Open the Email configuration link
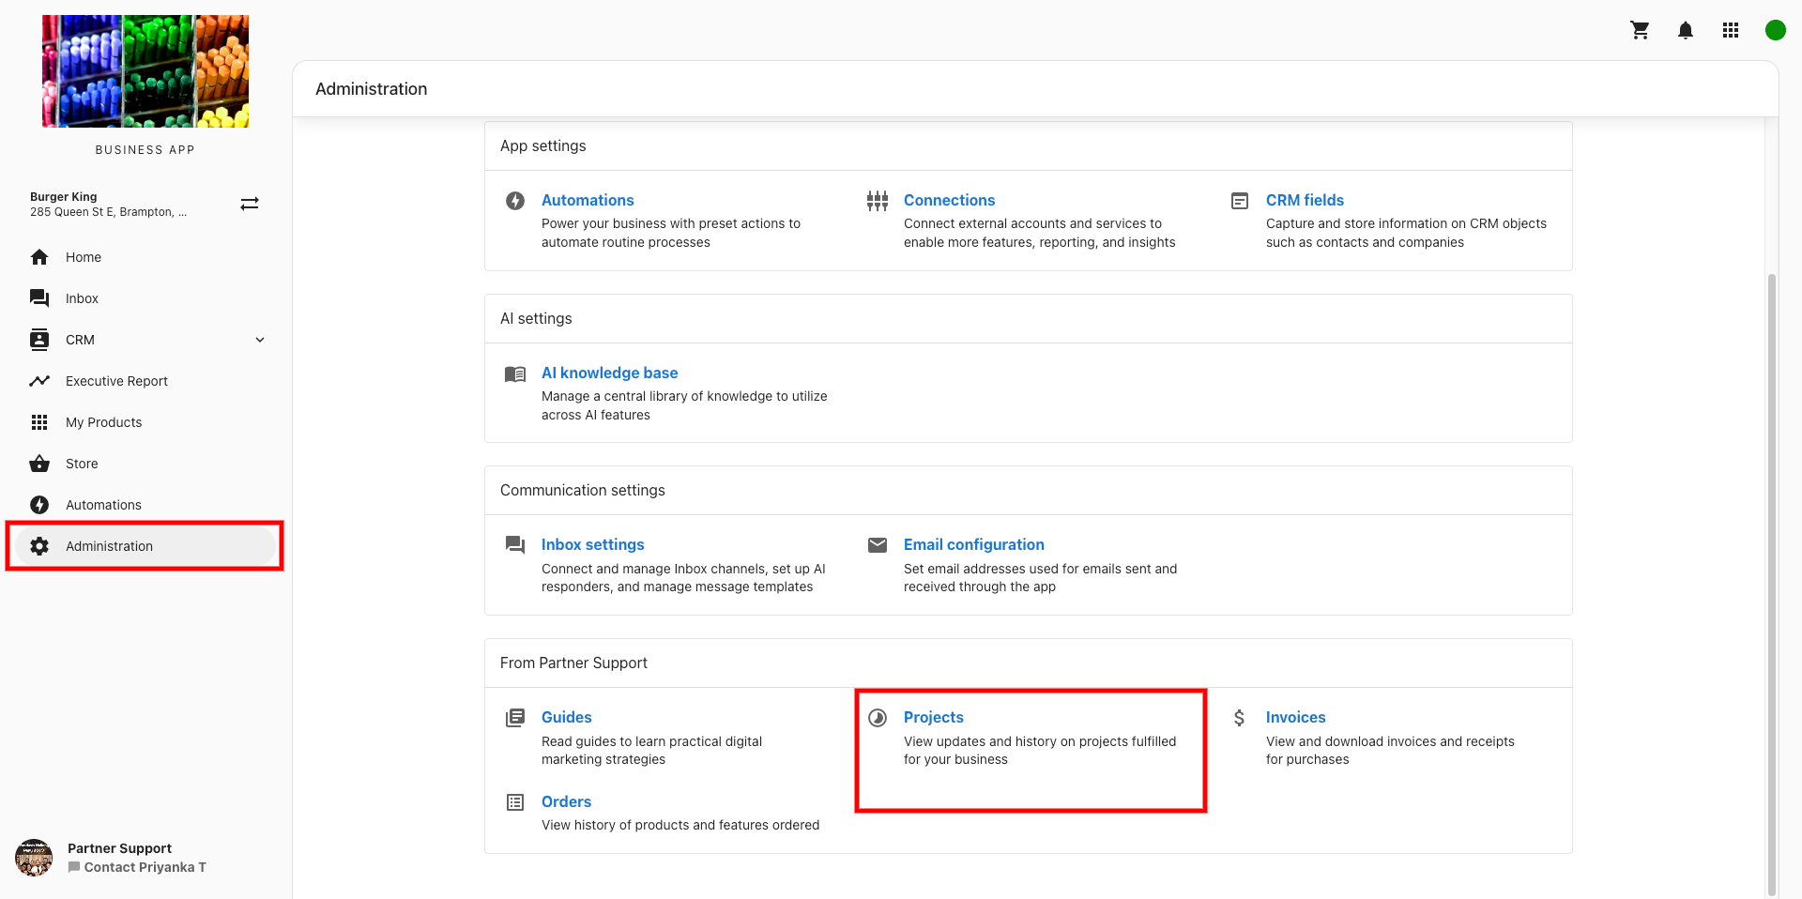The image size is (1802, 899). pos(973,544)
